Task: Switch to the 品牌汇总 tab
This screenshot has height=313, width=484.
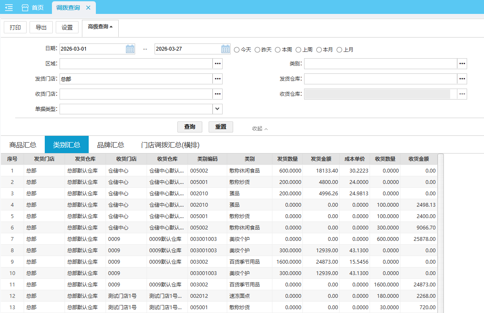Action: [x=111, y=145]
